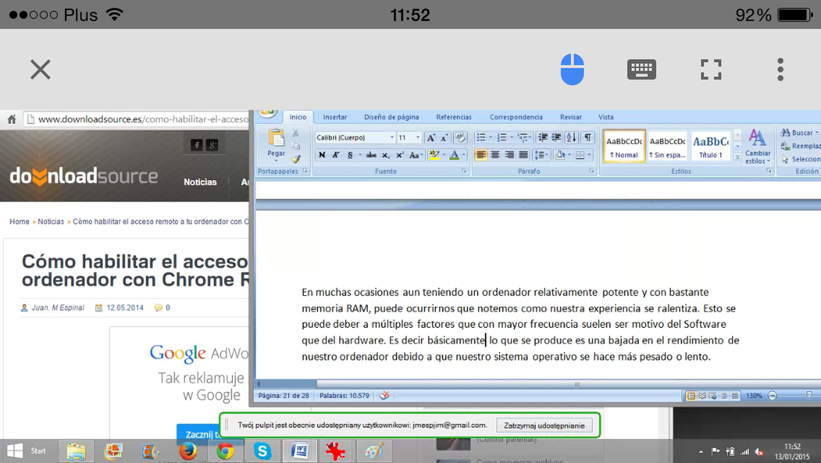Click the Copy icon in Portapapeles group
Image resolution: width=821 pixels, height=463 pixels.
(x=296, y=146)
